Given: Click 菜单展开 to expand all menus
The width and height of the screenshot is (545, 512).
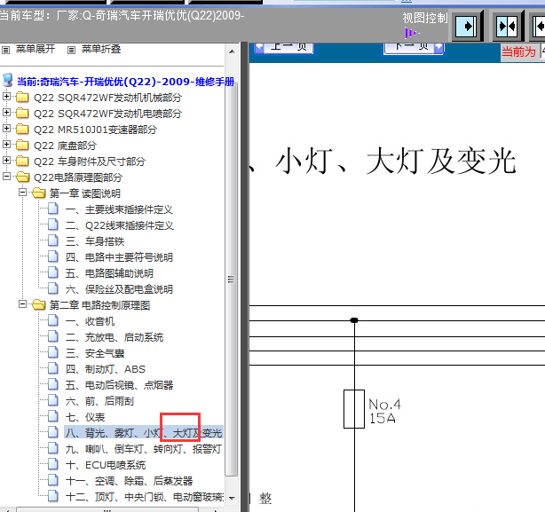Looking at the screenshot, I should tap(36, 50).
